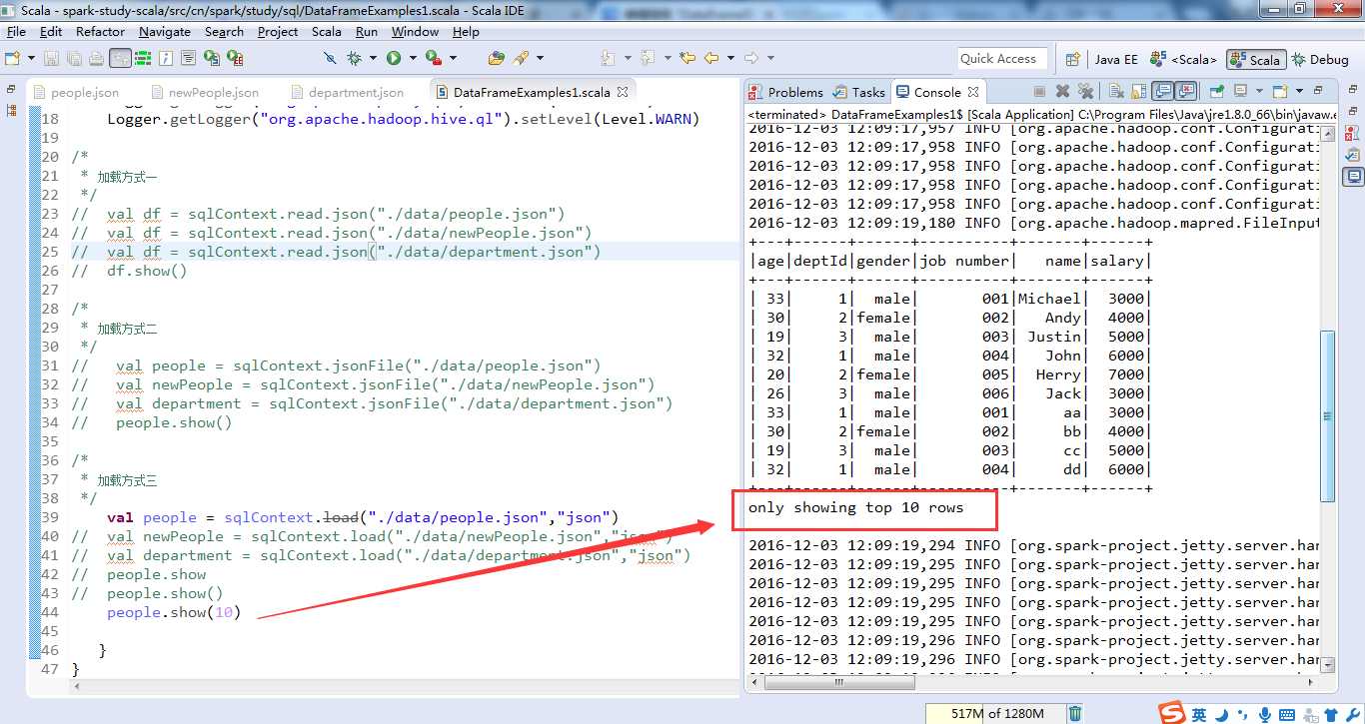Select the <Scala> perspective button

tap(1183, 59)
